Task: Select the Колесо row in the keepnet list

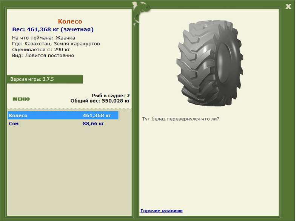Action: (63, 115)
